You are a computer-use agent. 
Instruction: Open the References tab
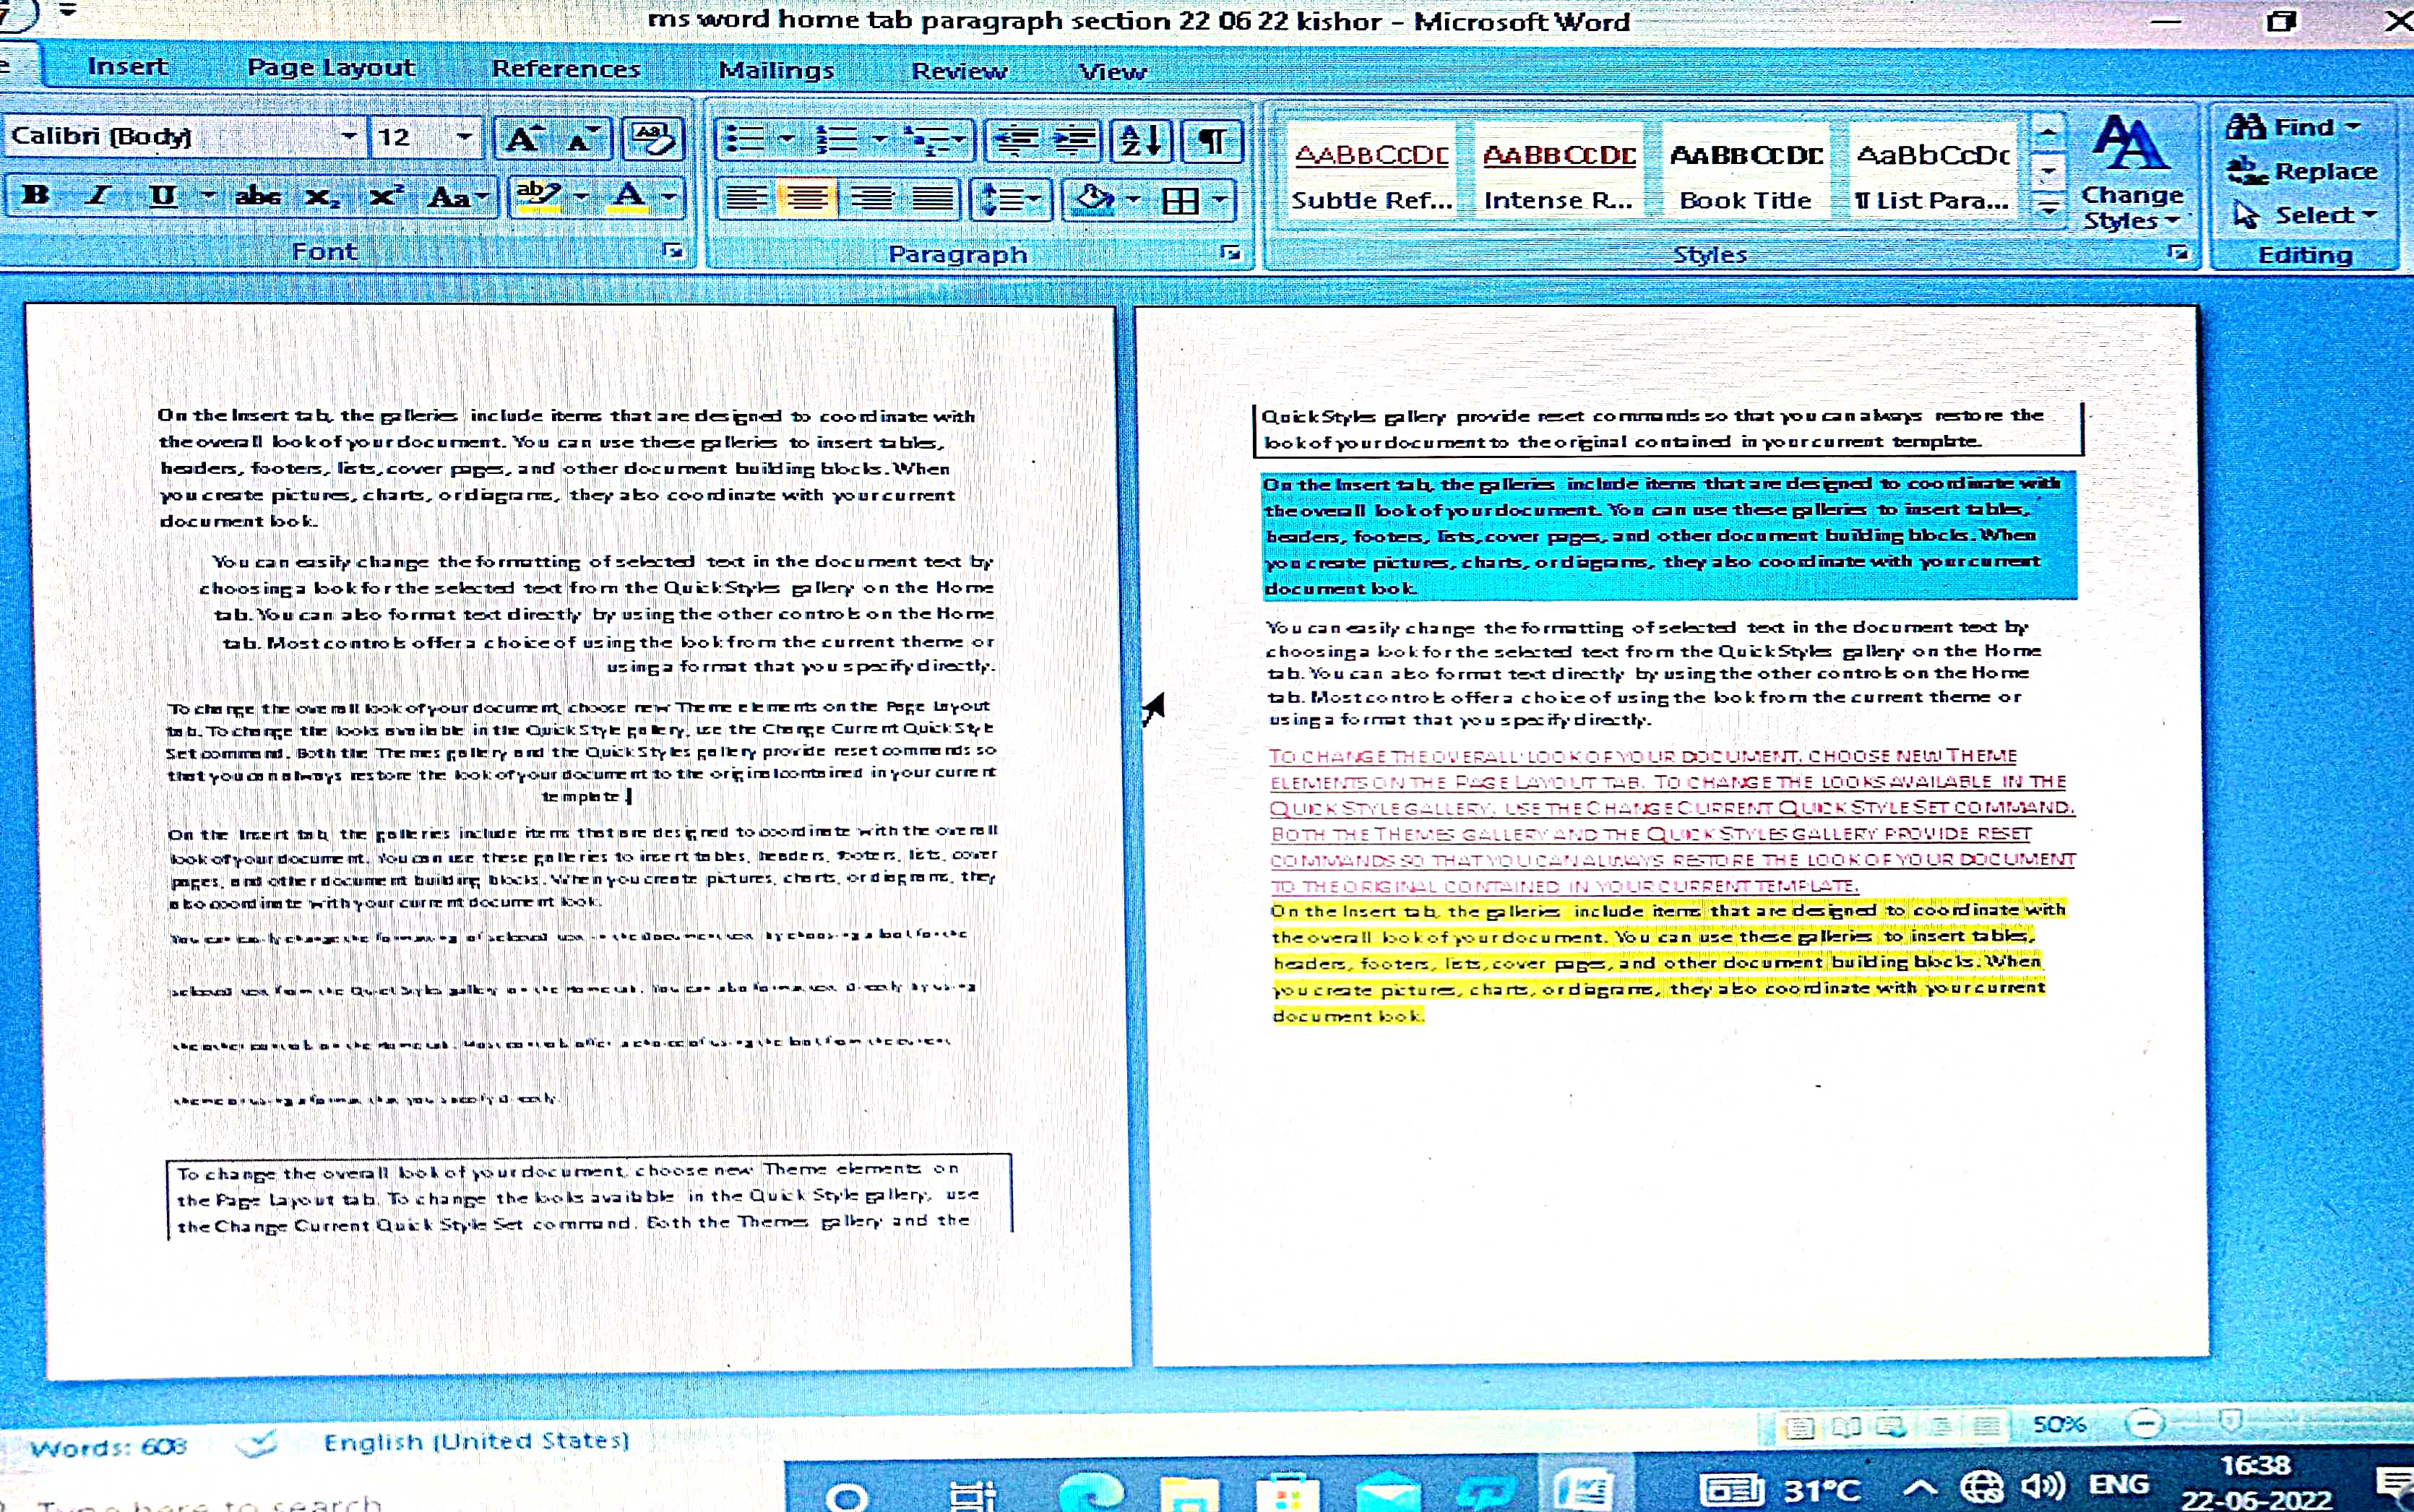(x=565, y=69)
